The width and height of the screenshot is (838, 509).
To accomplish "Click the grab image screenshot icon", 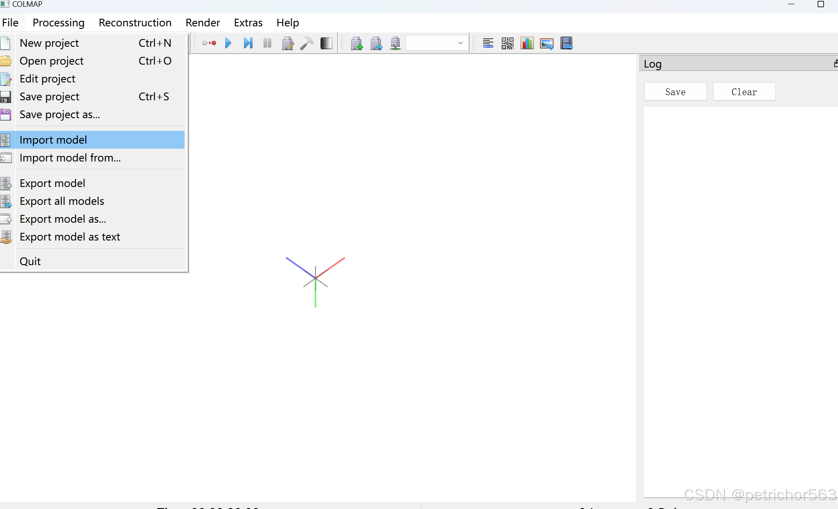I will point(546,43).
